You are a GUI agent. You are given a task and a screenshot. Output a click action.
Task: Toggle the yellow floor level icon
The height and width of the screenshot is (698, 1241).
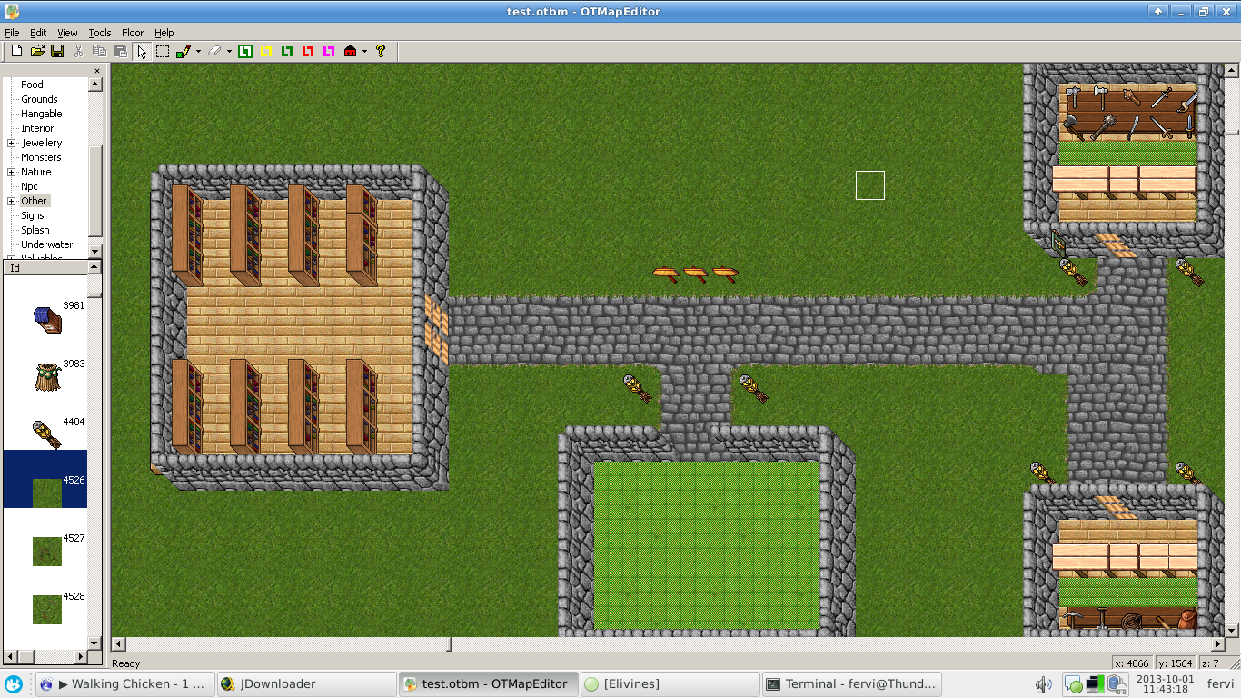pyautogui.click(x=266, y=52)
